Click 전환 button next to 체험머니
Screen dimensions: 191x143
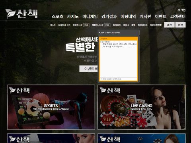point(107,25)
